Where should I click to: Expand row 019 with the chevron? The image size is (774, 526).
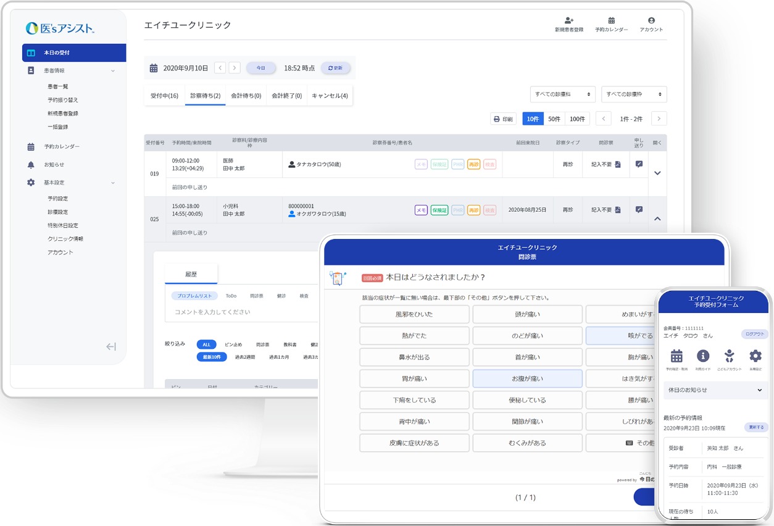click(x=657, y=173)
